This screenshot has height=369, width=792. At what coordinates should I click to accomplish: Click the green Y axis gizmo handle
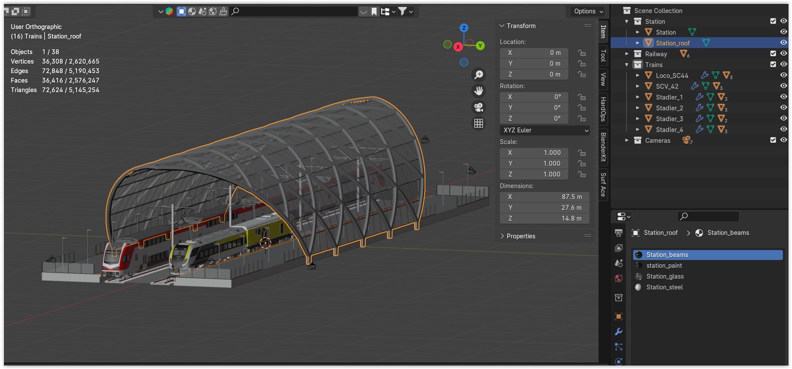pyautogui.click(x=480, y=45)
